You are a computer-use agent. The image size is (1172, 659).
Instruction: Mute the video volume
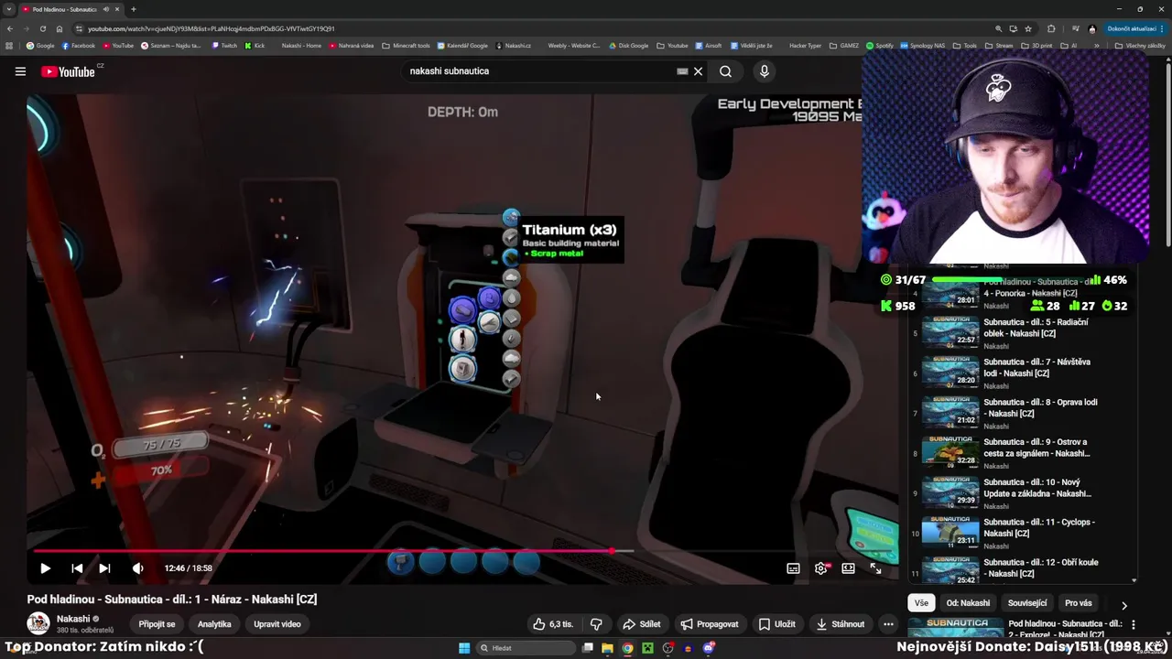pyautogui.click(x=137, y=568)
